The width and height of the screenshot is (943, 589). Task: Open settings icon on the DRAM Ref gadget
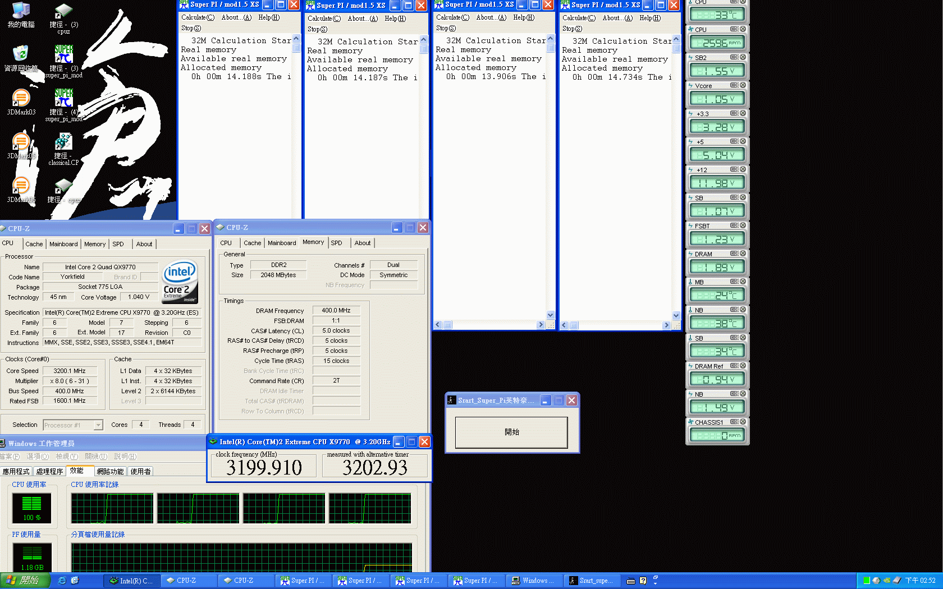pyautogui.click(x=734, y=366)
